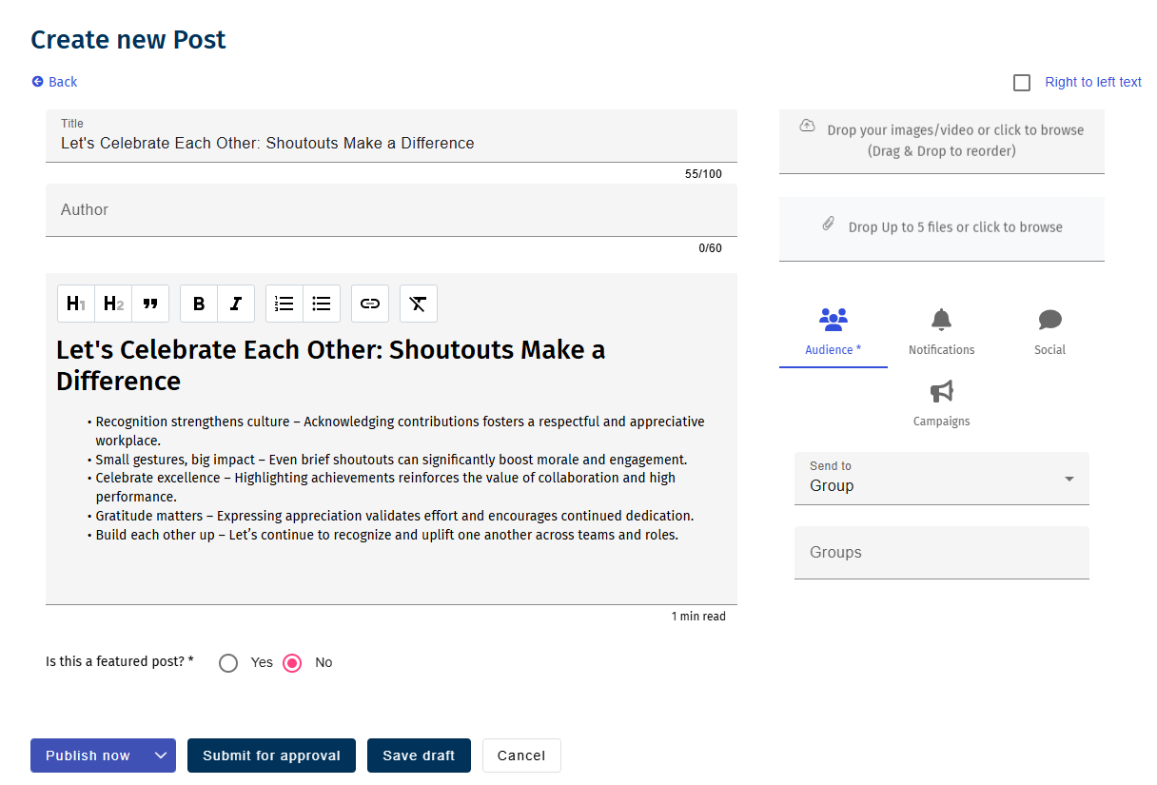Viewport: 1157px width, 785px height.
Task: Go Back using the back link
Action: pyautogui.click(x=55, y=82)
